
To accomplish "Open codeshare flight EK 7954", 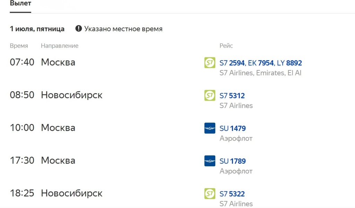I will coord(261,63).
